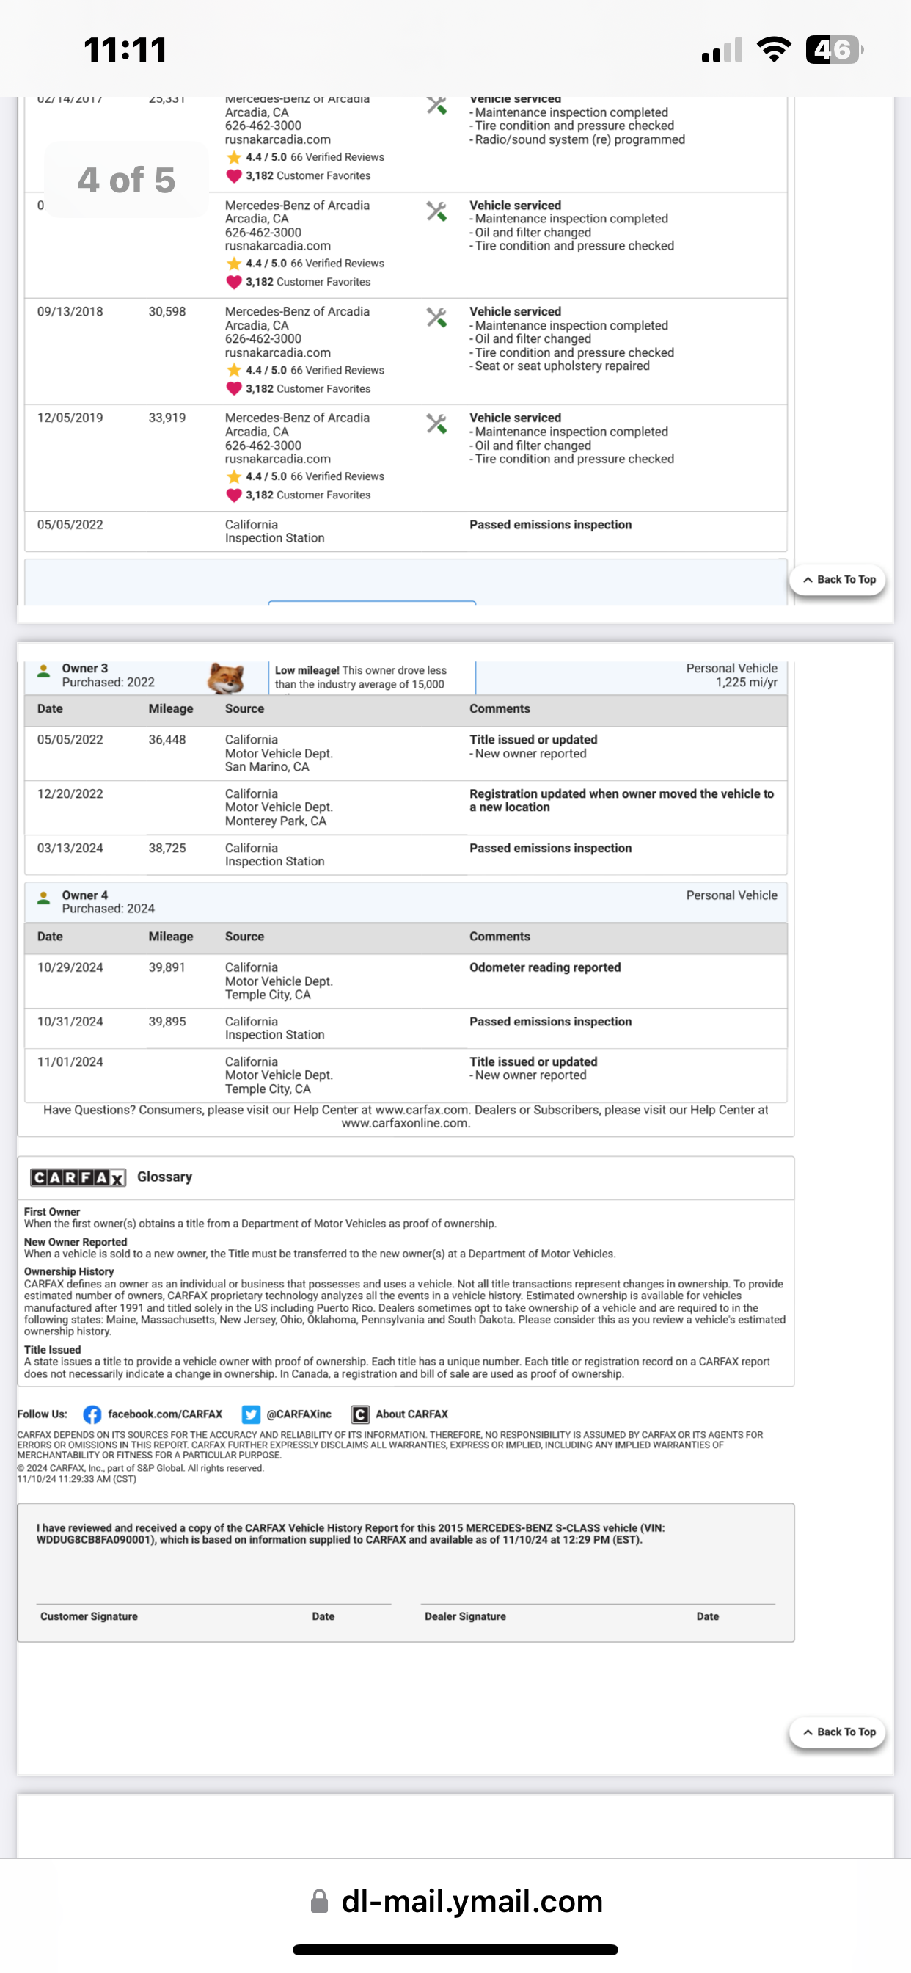The height and width of the screenshot is (1973, 911).
Task: Open the @CARFAXinc Twitter link
Action: tap(299, 1414)
